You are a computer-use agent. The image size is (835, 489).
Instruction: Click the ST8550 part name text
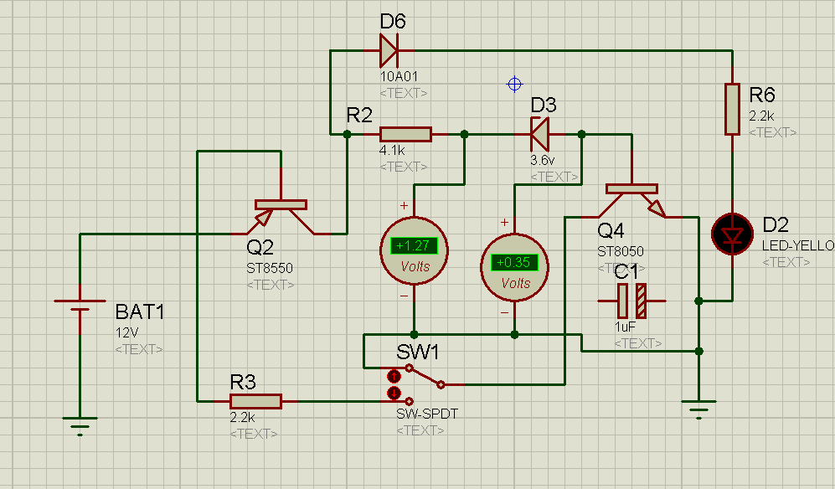pyautogui.click(x=270, y=268)
